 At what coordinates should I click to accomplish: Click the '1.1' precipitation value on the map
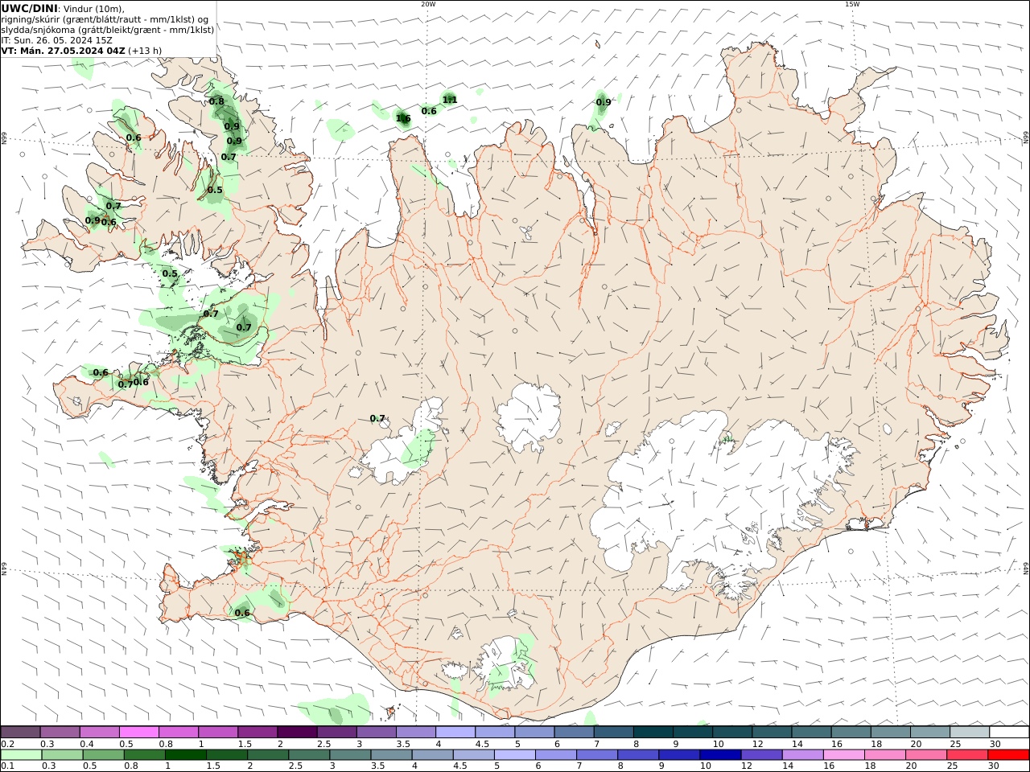pos(450,101)
